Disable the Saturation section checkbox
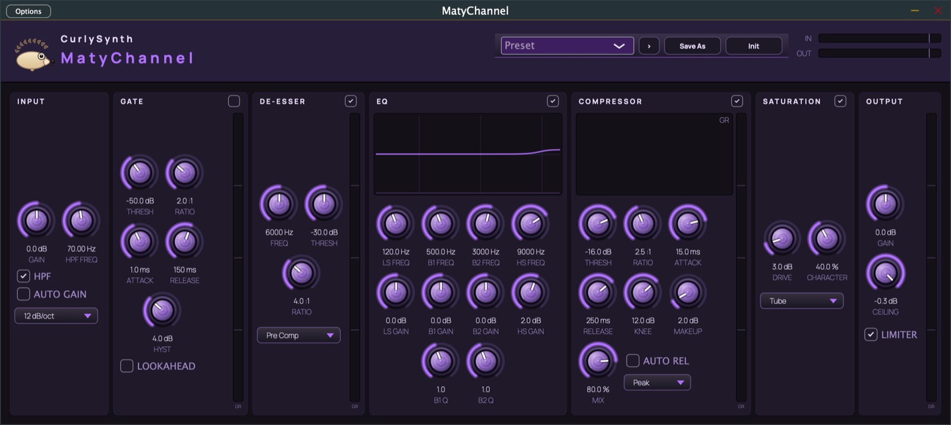Image resolution: width=951 pixels, height=425 pixels. coord(840,101)
